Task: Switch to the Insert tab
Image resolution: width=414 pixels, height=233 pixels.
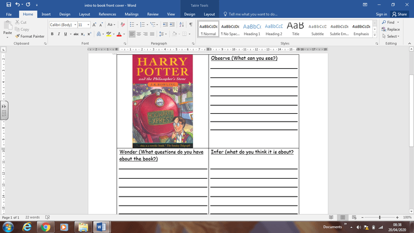Action: pos(46,14)
